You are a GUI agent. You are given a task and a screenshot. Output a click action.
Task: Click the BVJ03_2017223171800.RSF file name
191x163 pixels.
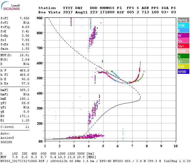pyautogui.click(x=23, y=161)
